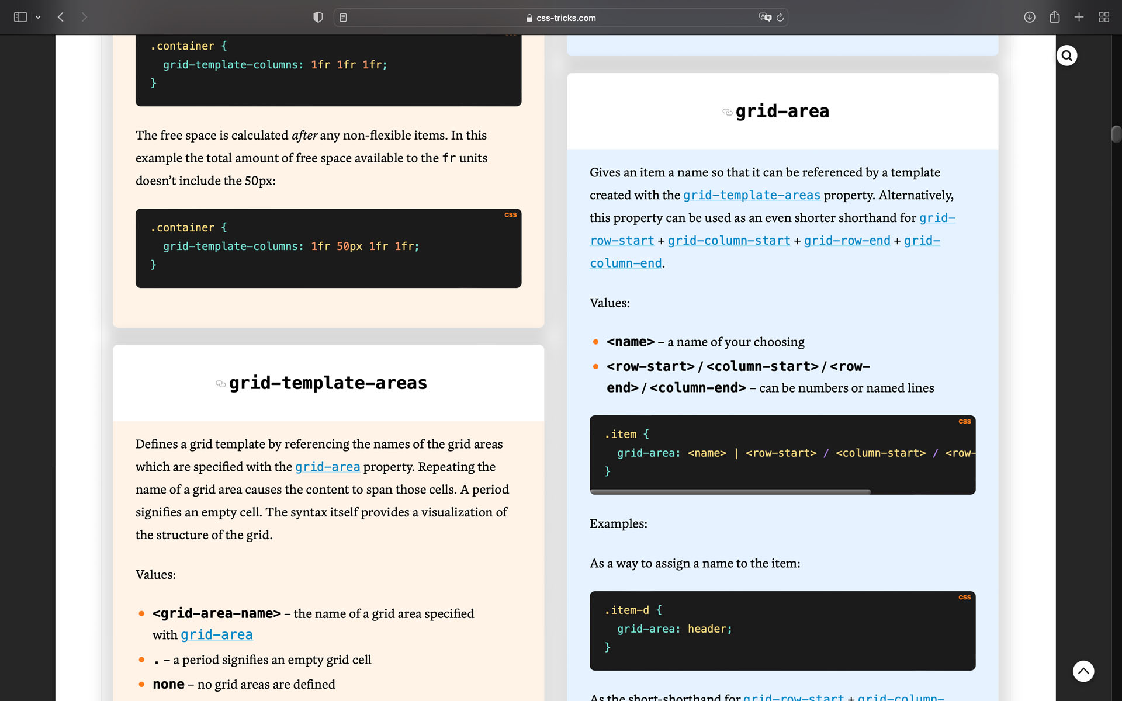Click the css-tricks.com address field
Image resolution: width=1122 pixels, height=701 pixels.
560,18
